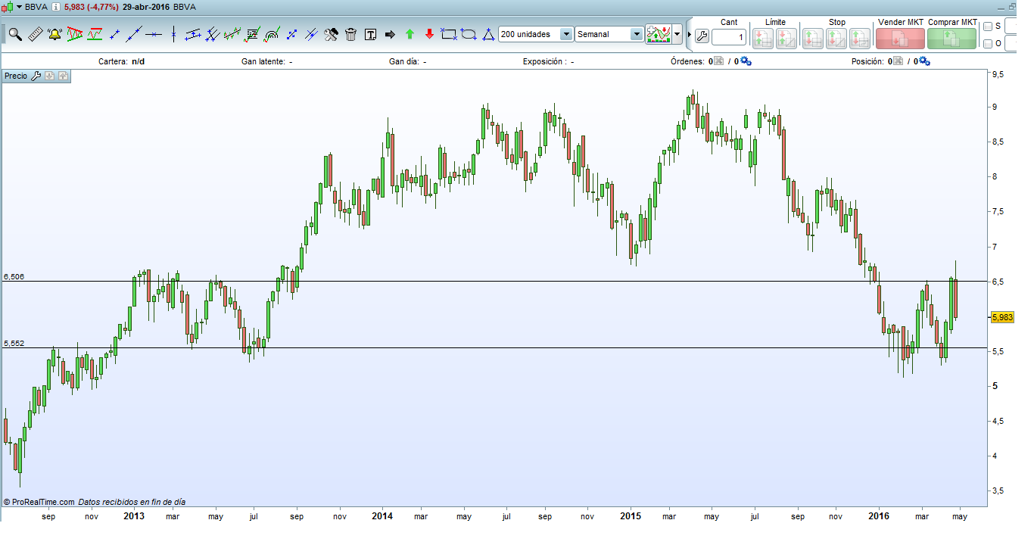1034x545 pixels.
Task: Place a red down arrow marker
Action: [429, 34]
